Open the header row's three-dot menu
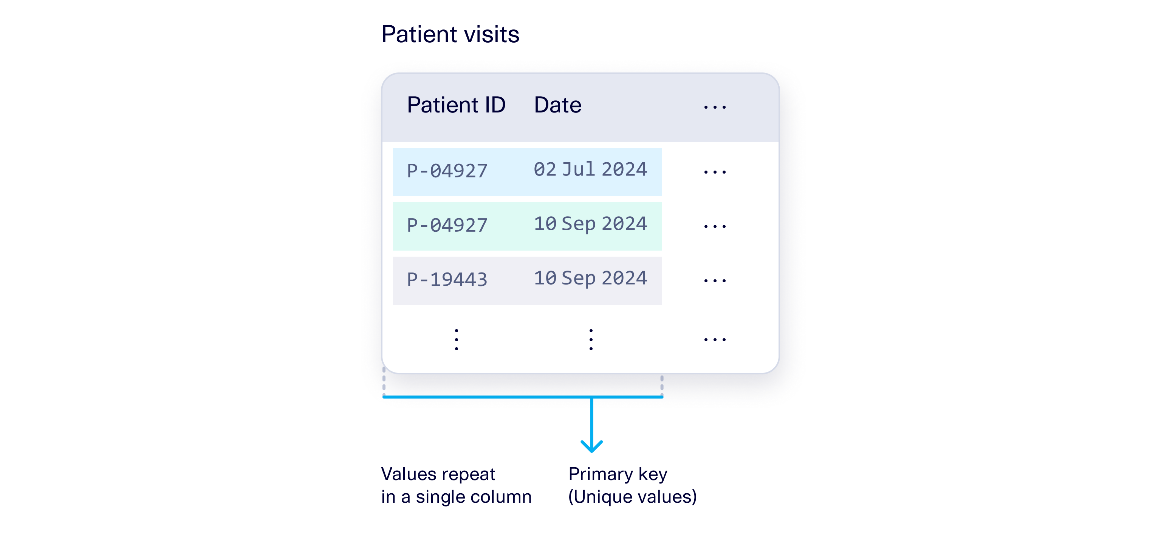Viewport: 1161px width, 548px height. click(714, 107)
